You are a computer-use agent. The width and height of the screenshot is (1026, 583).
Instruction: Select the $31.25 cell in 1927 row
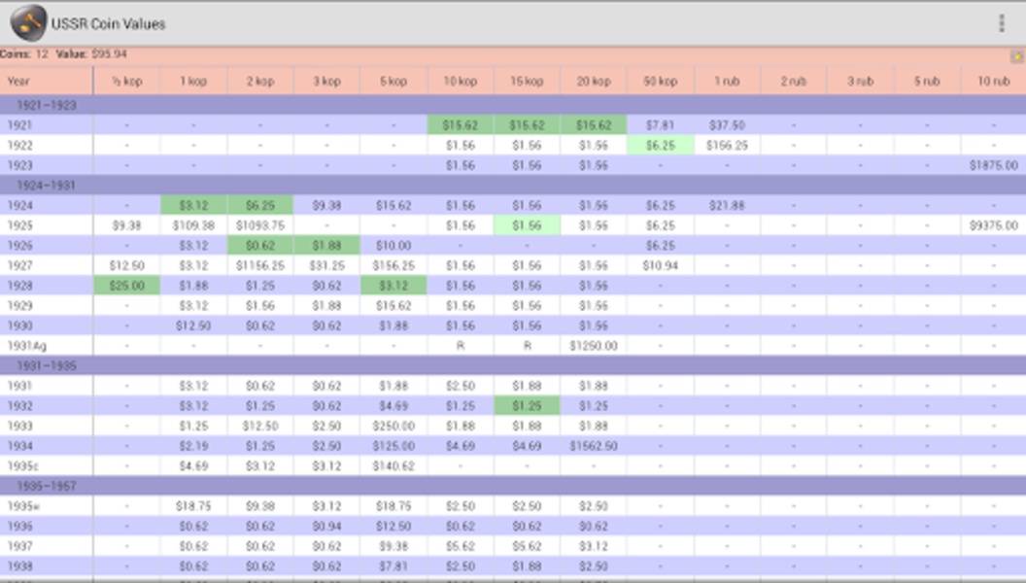click(x=326, y=265)
